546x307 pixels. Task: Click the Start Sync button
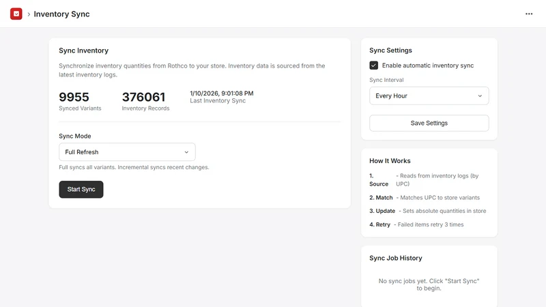pos(81,190)
